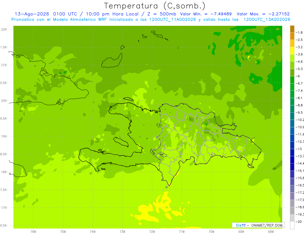Click the '-13' colorbar value
Viewport: 304px width, 235px height.
pyautogui.click(x=299, y=149)
